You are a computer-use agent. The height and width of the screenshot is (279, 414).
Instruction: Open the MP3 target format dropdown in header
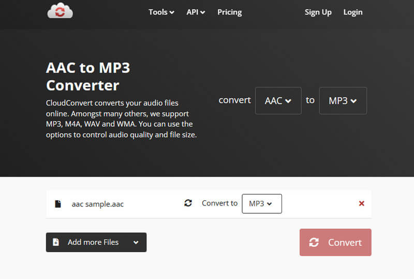[343, 100]
